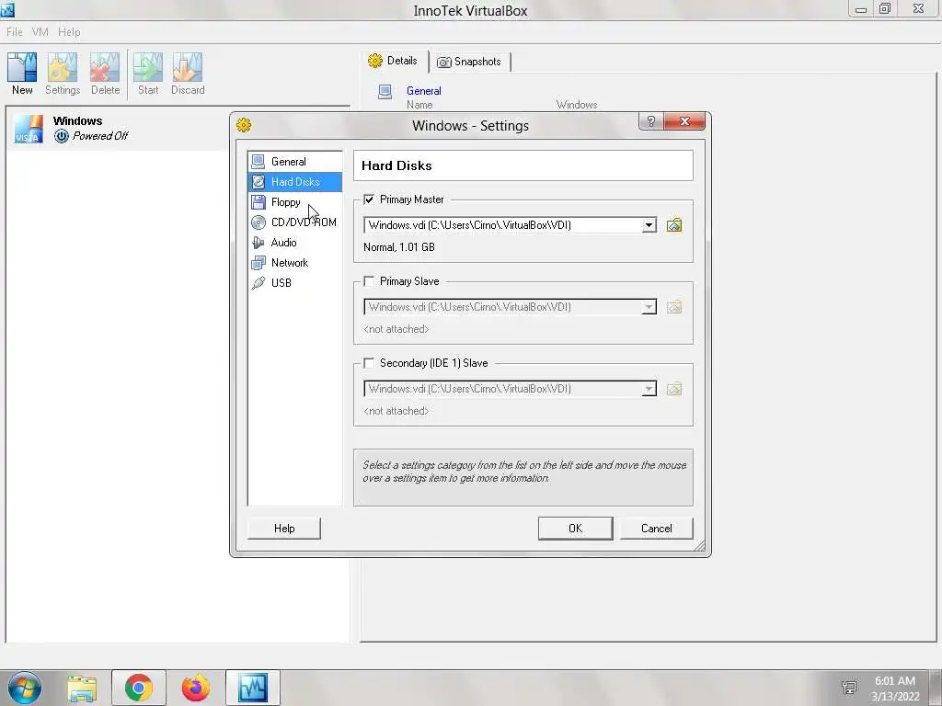942x706 pixels.
Task: Click the hard disk icon beside Hard Disks
Action: point(258,182)
